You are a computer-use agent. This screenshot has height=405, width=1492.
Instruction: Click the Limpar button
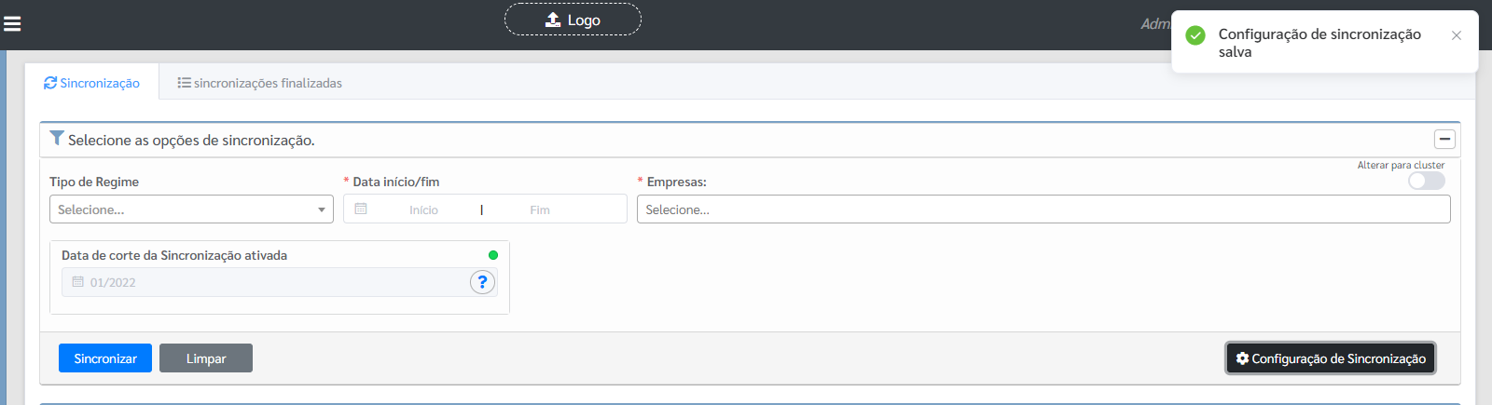206,358
